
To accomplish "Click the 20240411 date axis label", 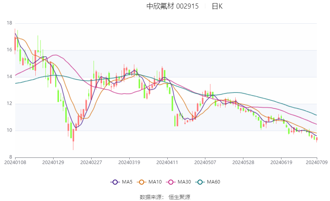I will [x=167, y=163].
